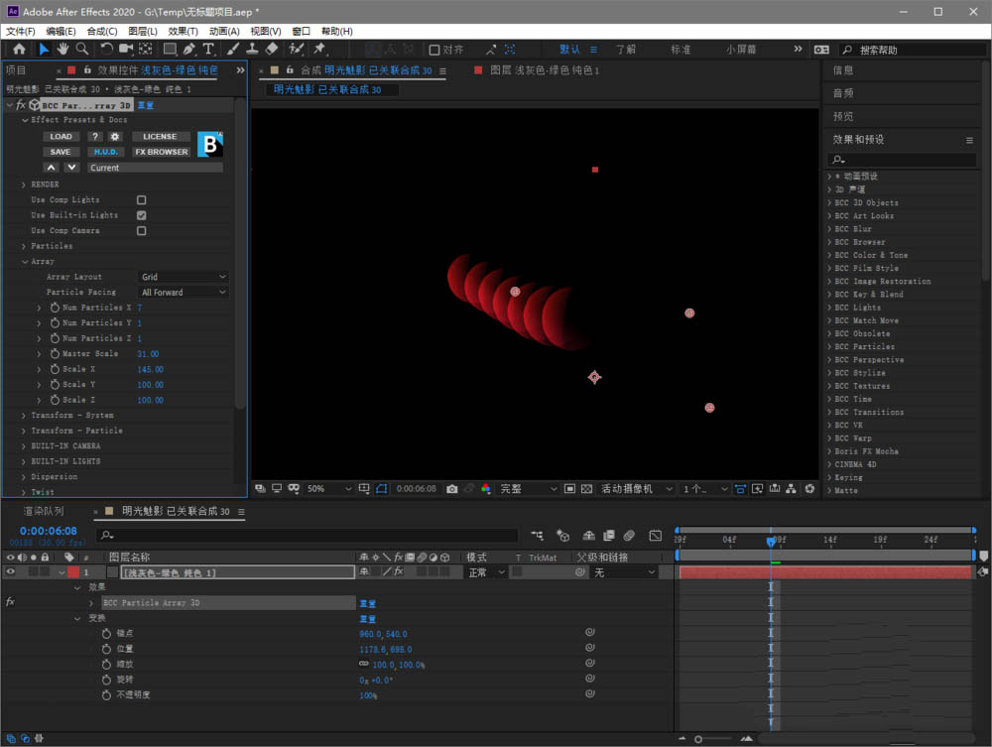Switch to the 渲染队列 tab
This screenshot has width=992, height=747.
46,511
